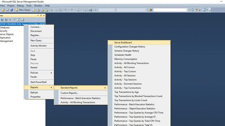Click the New Query toolbar button

pyautogui.click(x=23, y=10)
